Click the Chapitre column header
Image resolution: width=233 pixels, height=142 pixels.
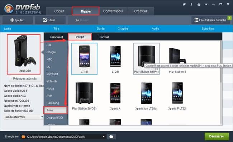pyautogui.click(x=123, y=29)
